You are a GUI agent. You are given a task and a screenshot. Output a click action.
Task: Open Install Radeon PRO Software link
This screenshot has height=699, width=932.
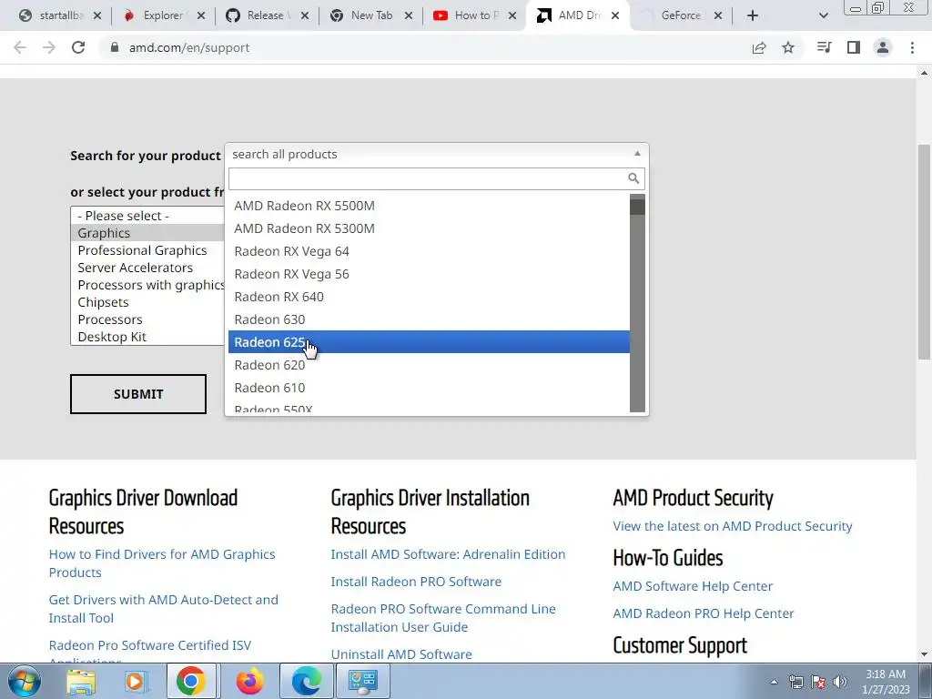pyautogui.click(x=416, y=582)
